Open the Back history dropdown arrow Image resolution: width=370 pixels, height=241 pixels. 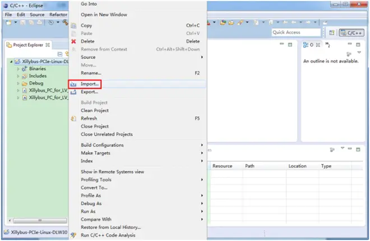pos(300,22)
